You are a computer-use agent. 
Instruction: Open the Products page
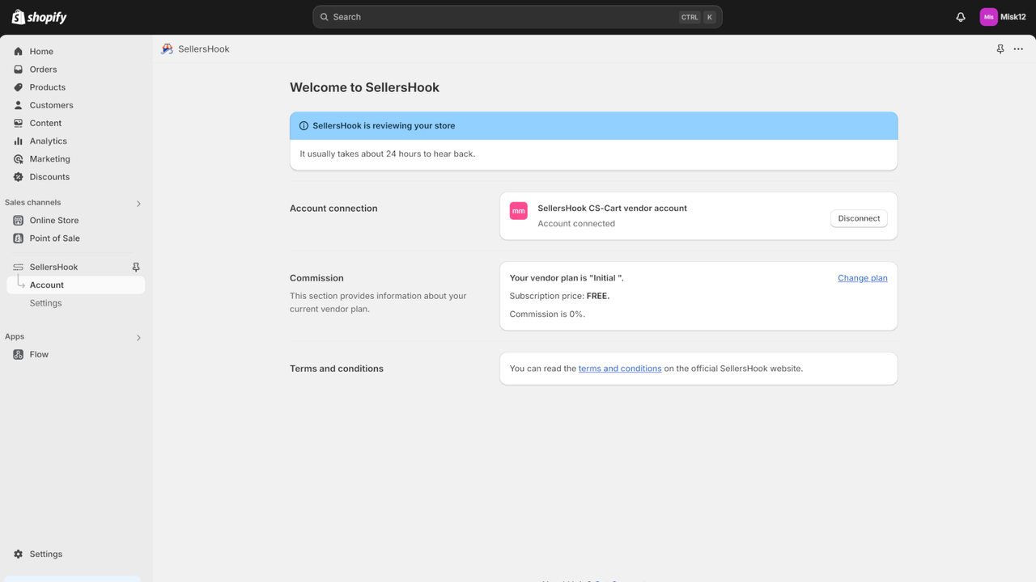coord(76,87)
